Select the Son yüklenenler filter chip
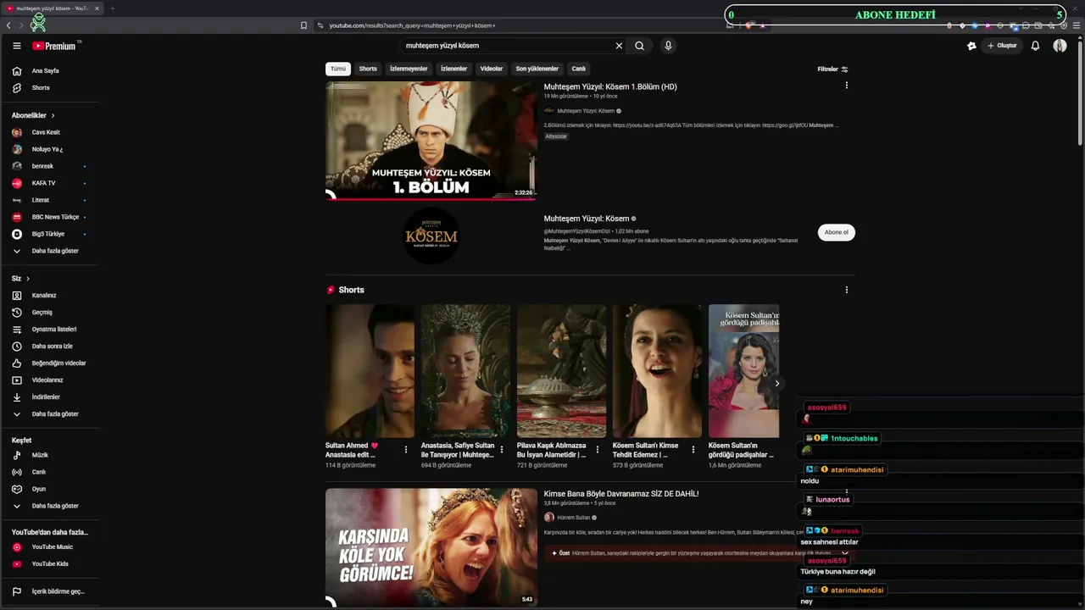Image resolution: width=1085 pixels, height=610 pixels. 537,69
